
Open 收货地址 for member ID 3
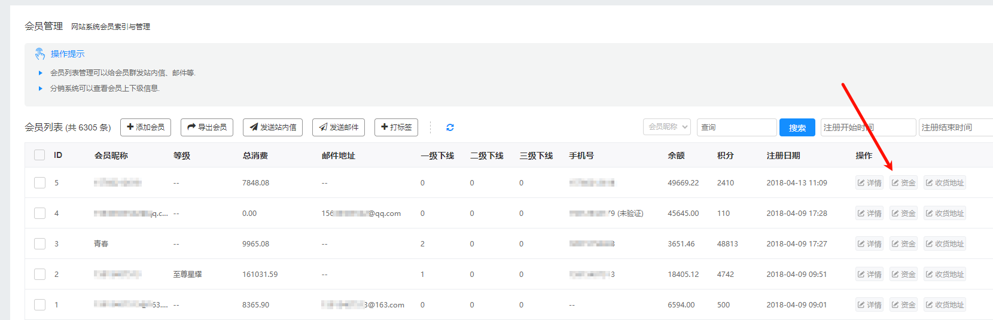coord(945,244)
